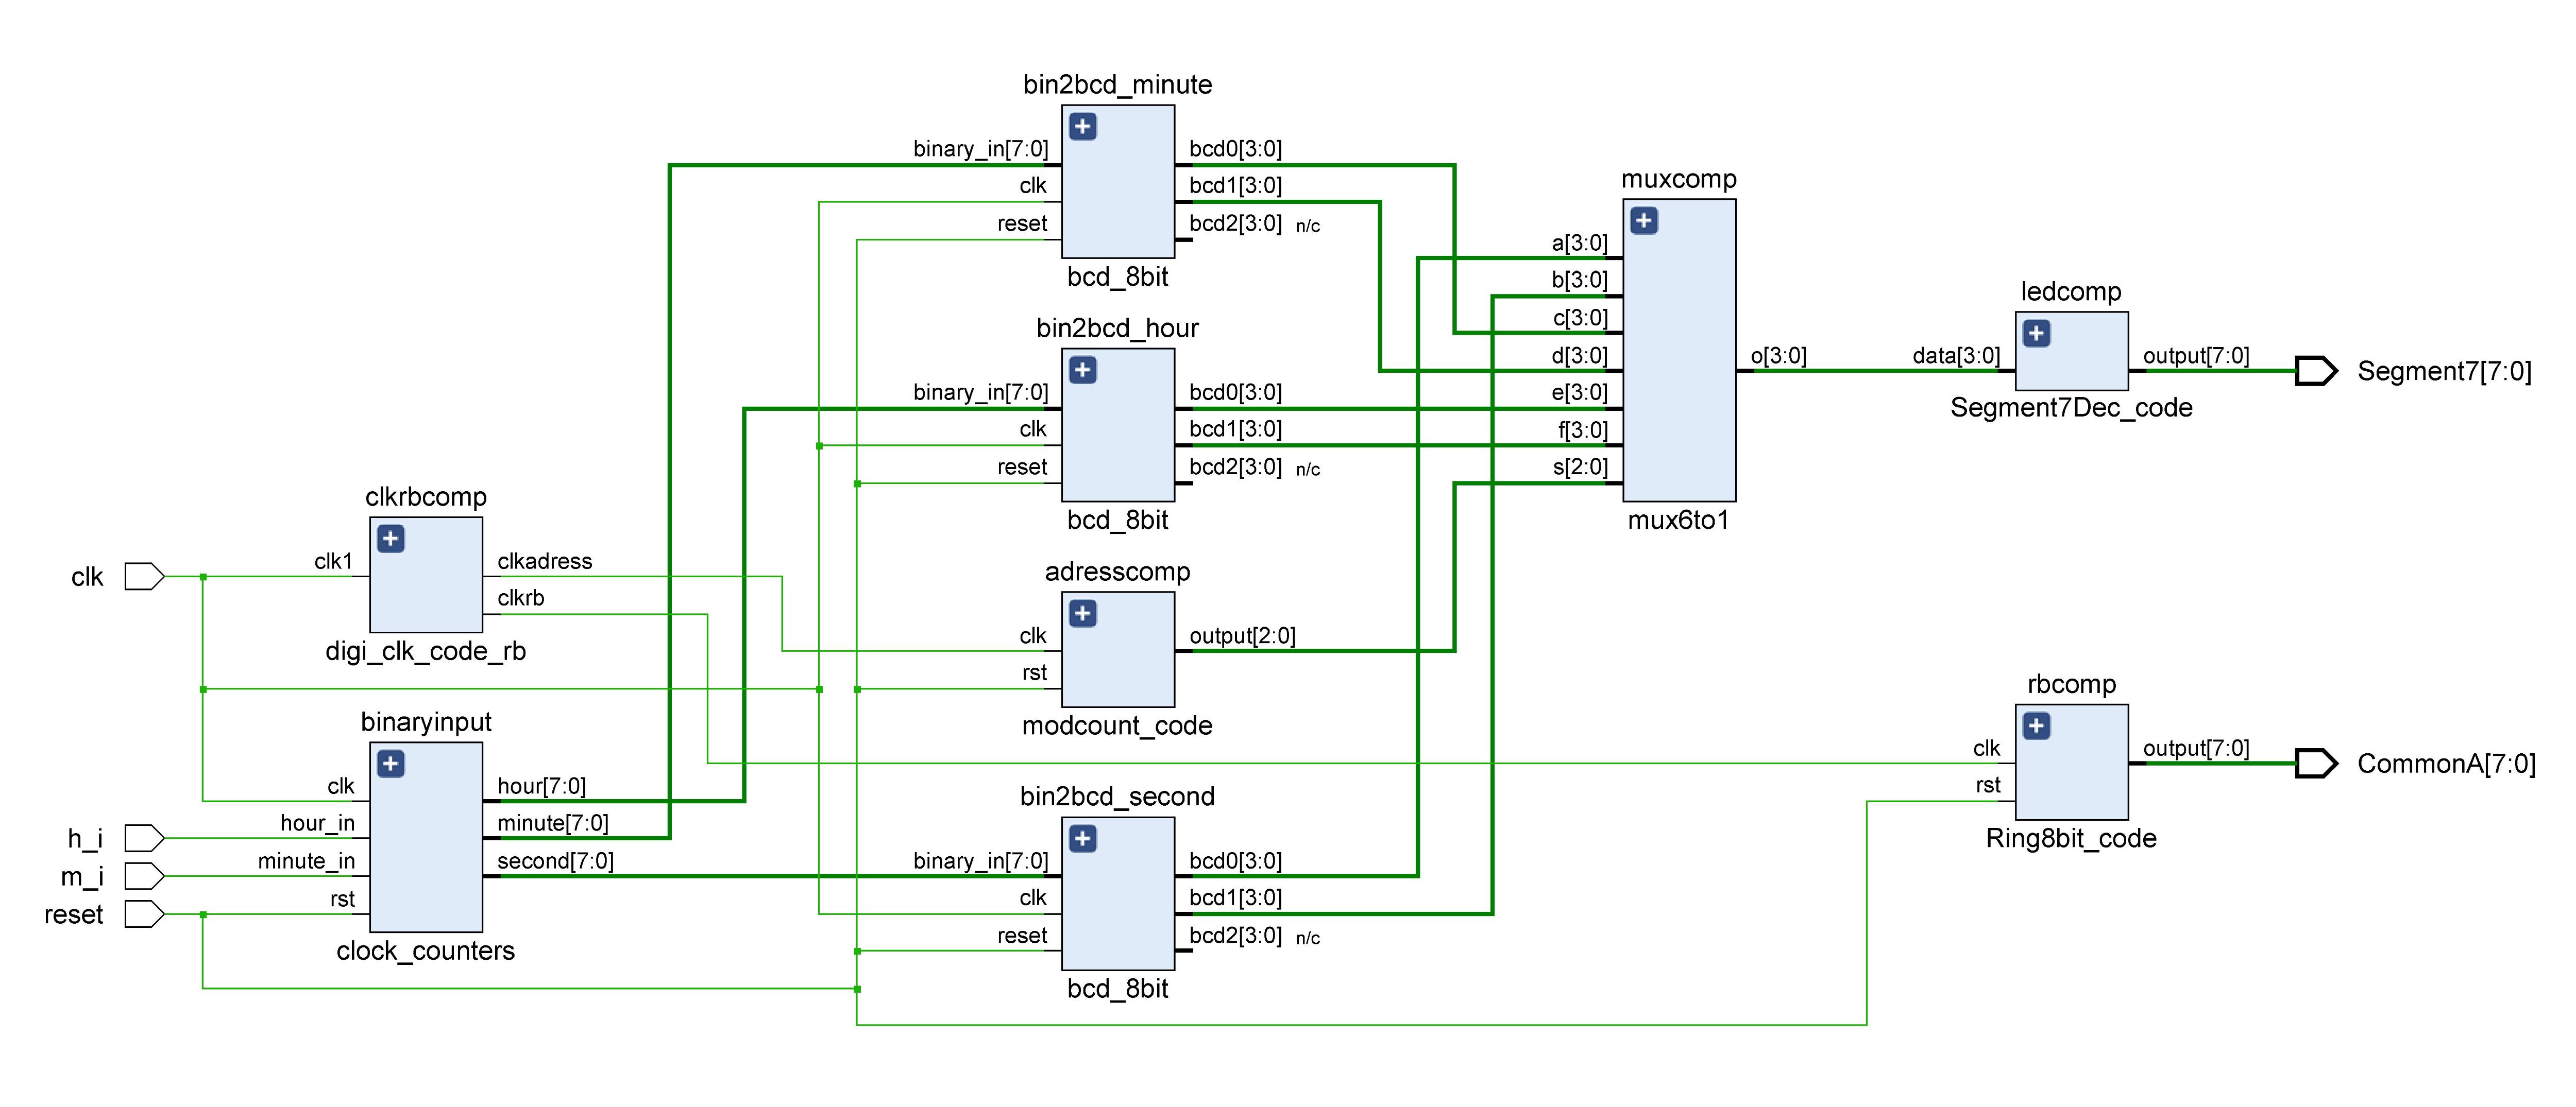
Task: Expand the muxcomp block plus icon
Action: (1644, 221)
